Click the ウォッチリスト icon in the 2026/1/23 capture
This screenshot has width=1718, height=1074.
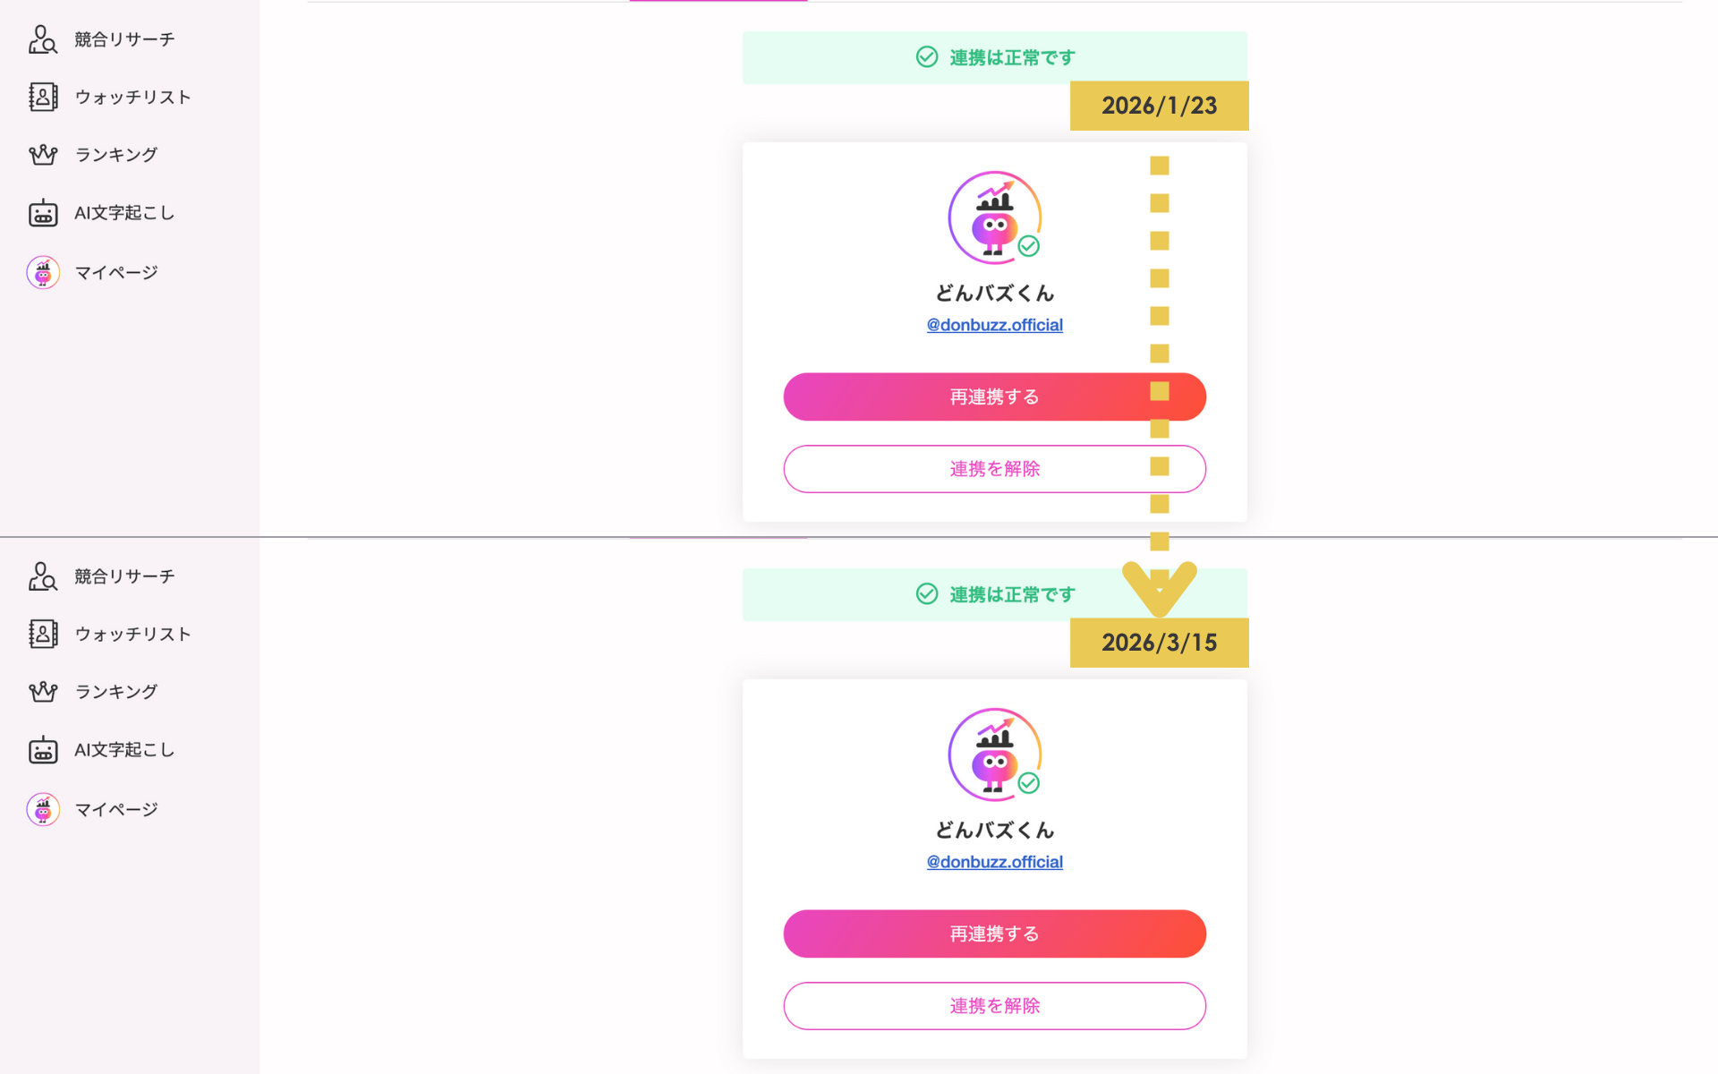click(x=43, y=97)
